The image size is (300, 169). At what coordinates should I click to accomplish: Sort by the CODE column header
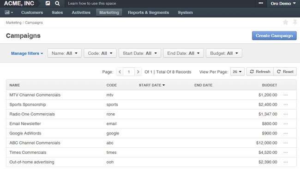tap(112, 85)
